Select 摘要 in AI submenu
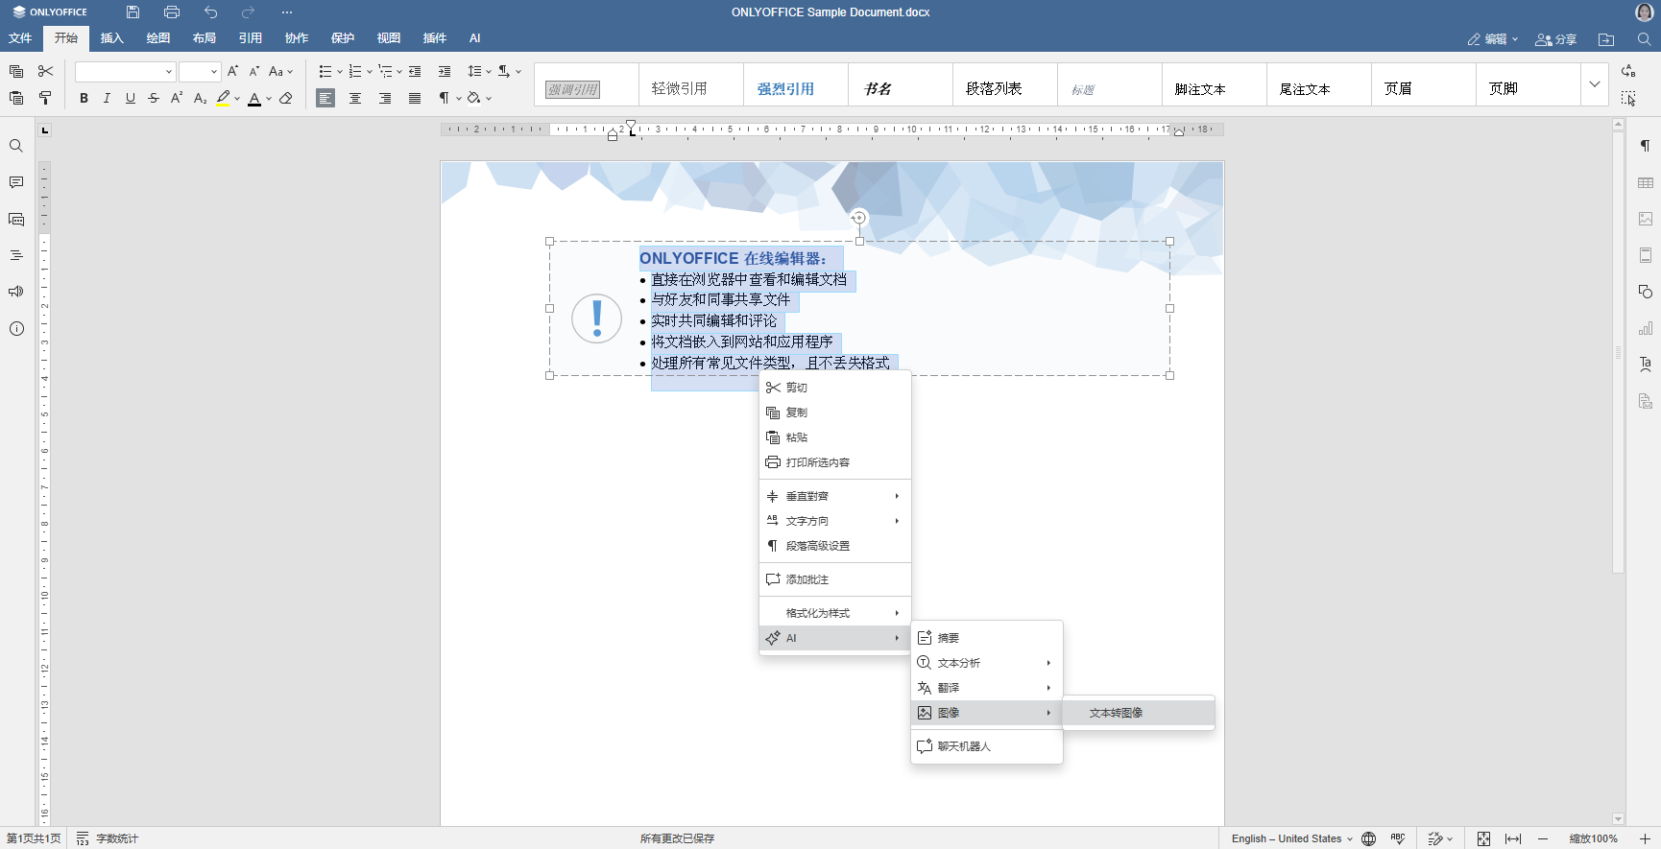This screenshot has height=849, width=1661. (986, 638)
